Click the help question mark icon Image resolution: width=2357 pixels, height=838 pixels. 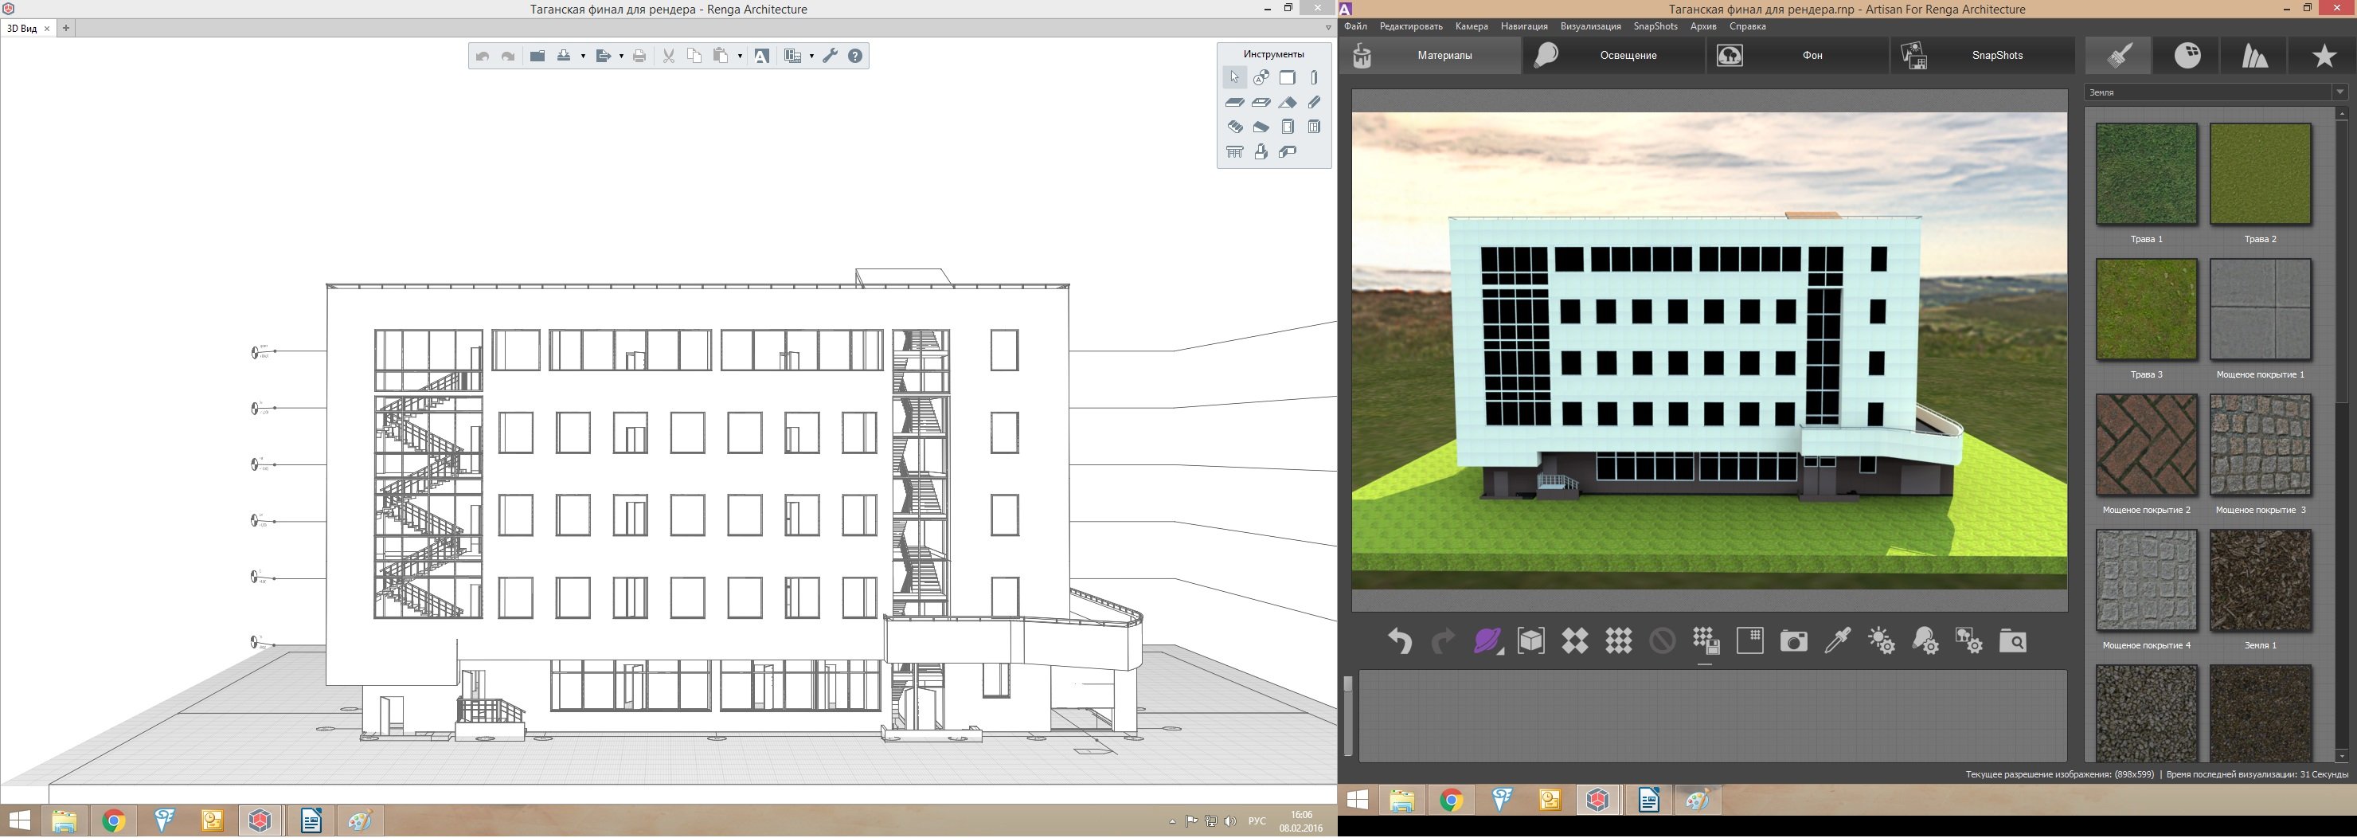[855, 56]
